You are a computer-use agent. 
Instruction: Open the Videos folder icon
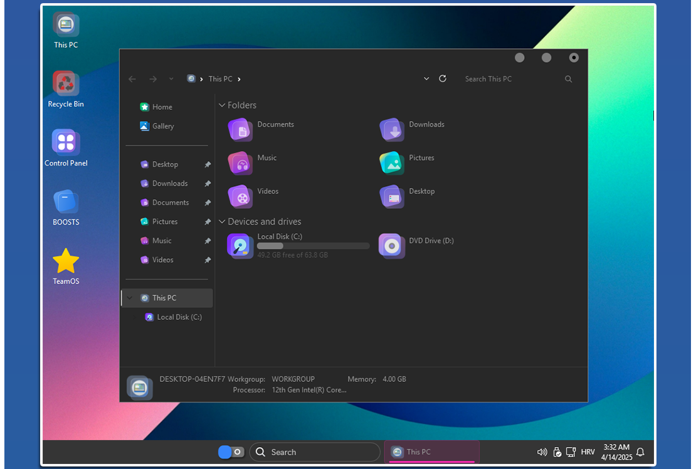coord(241,196)
